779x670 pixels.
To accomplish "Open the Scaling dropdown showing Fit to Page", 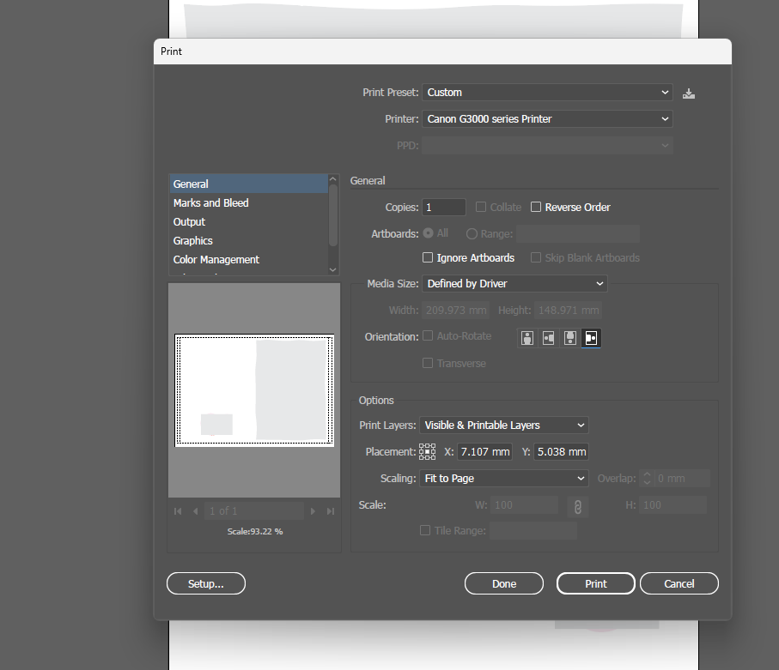I will click(x=503, y=479).
